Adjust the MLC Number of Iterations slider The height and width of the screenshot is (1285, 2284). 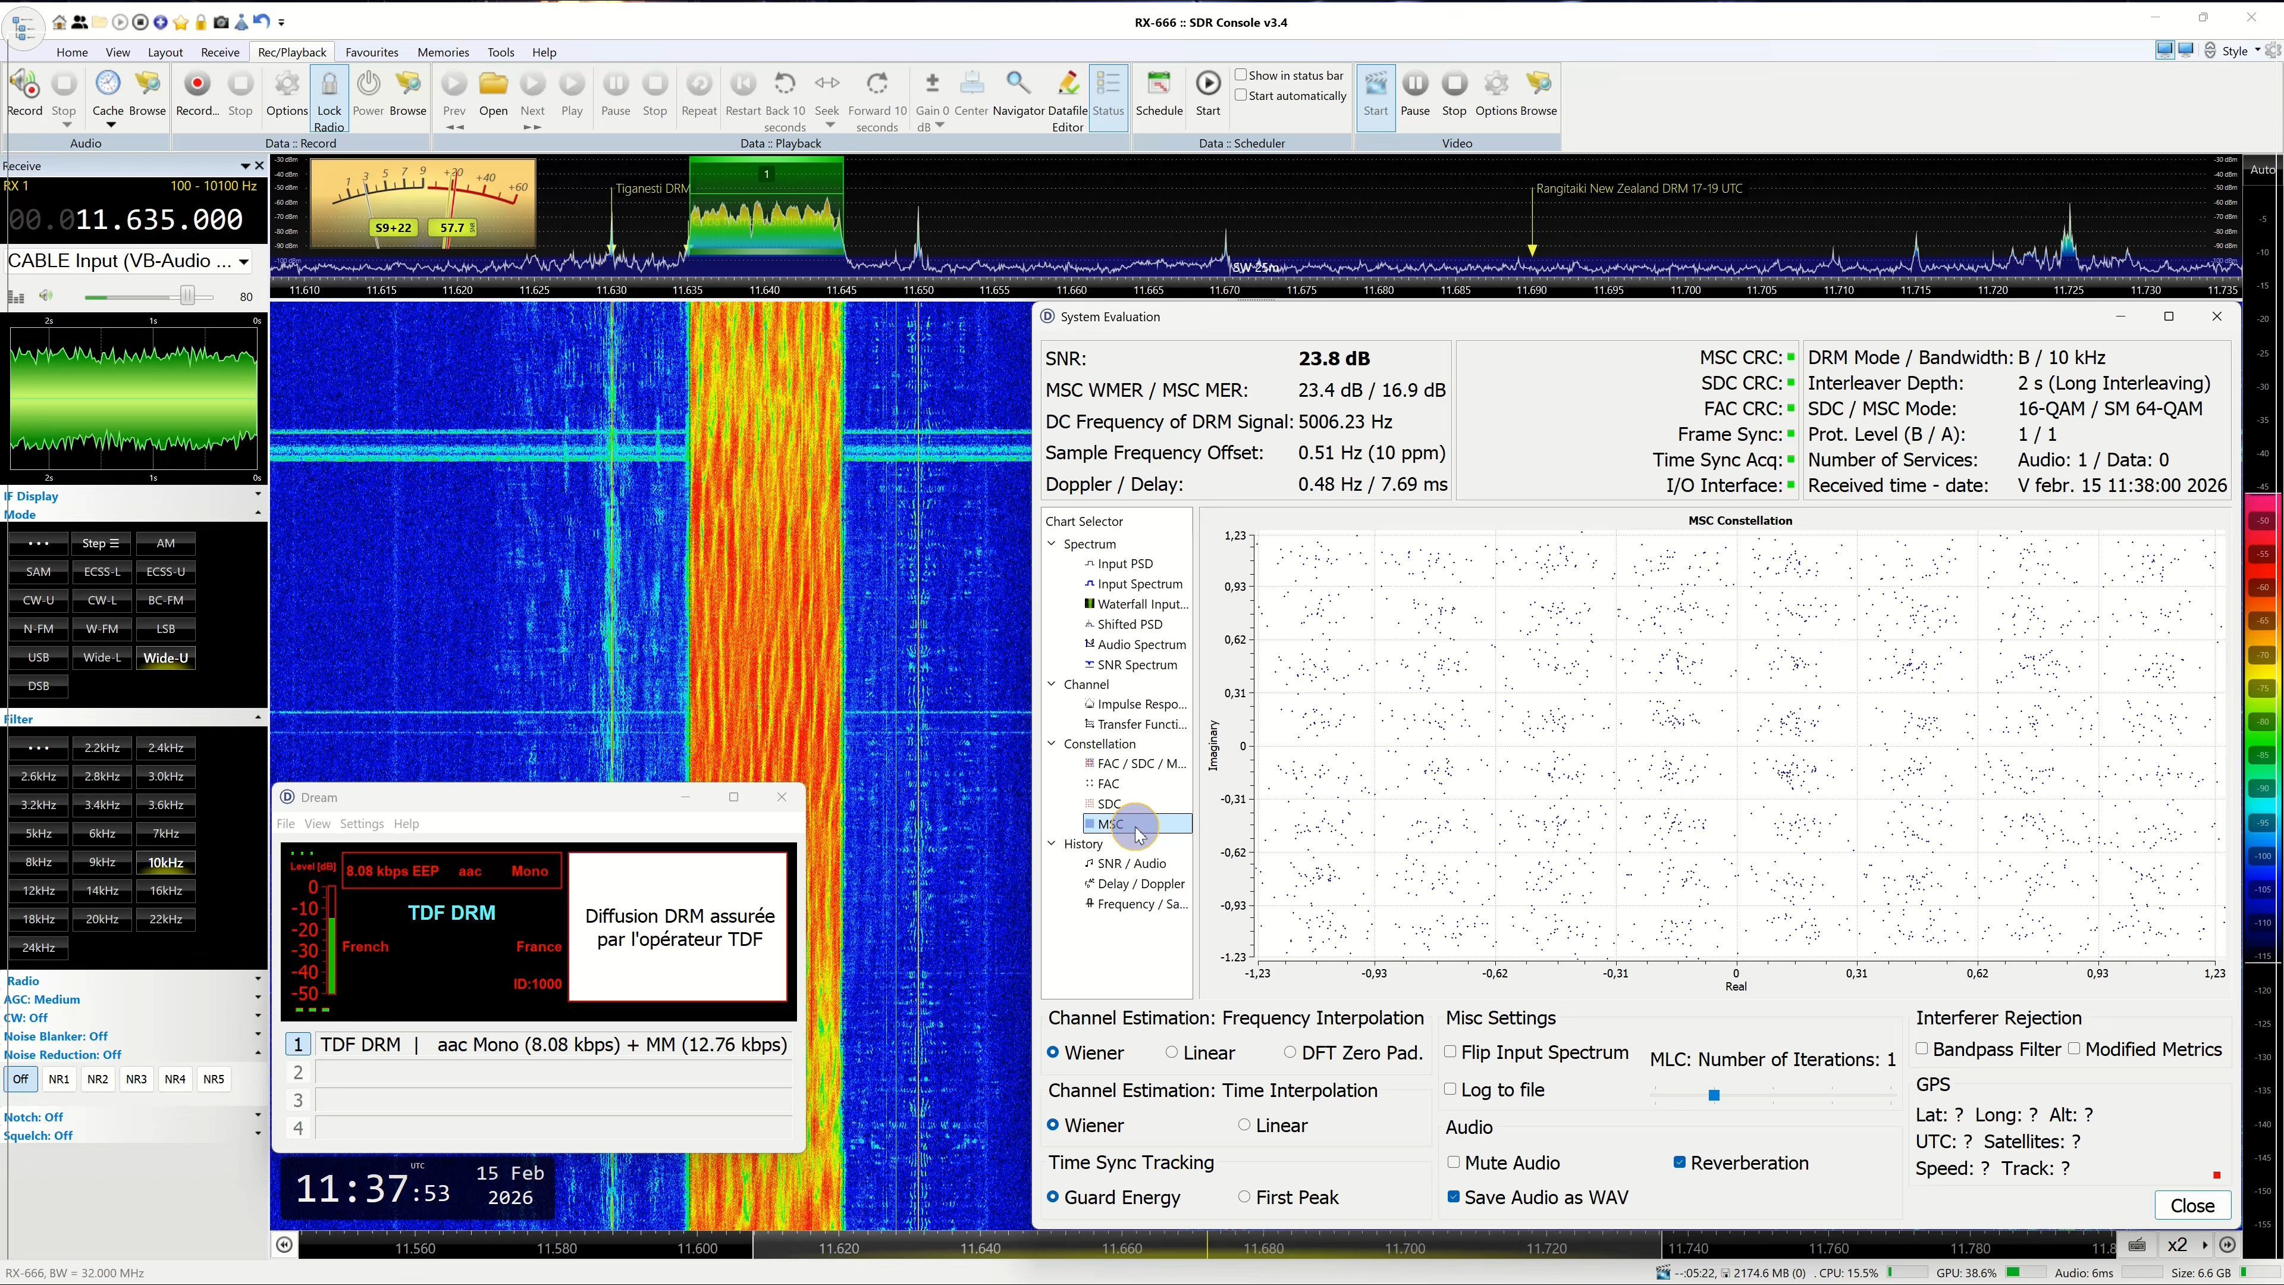[1714, 1096]
